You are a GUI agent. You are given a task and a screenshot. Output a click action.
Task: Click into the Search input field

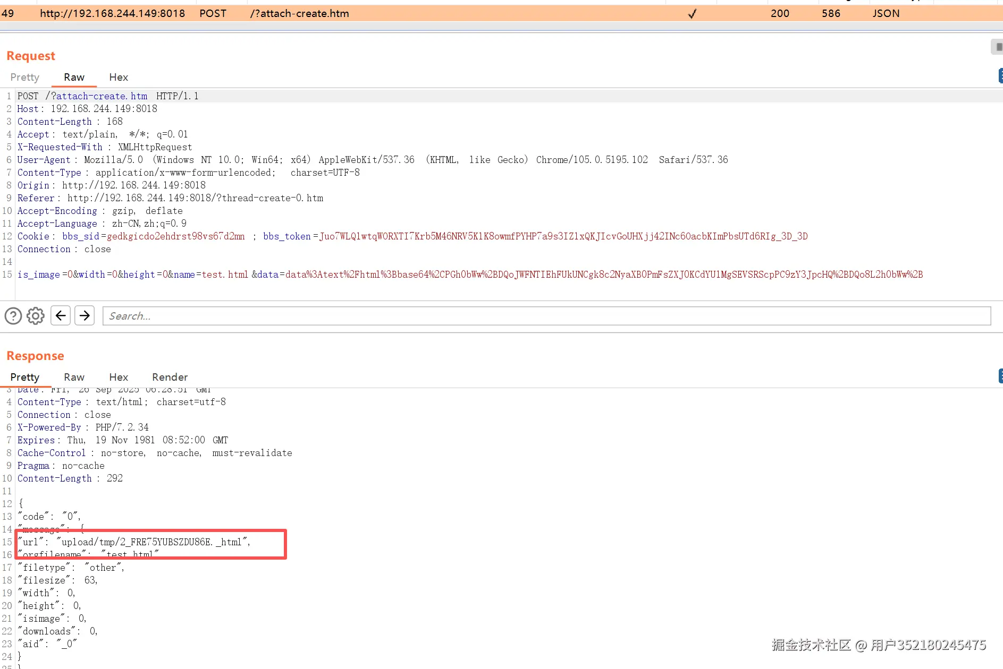546,316
